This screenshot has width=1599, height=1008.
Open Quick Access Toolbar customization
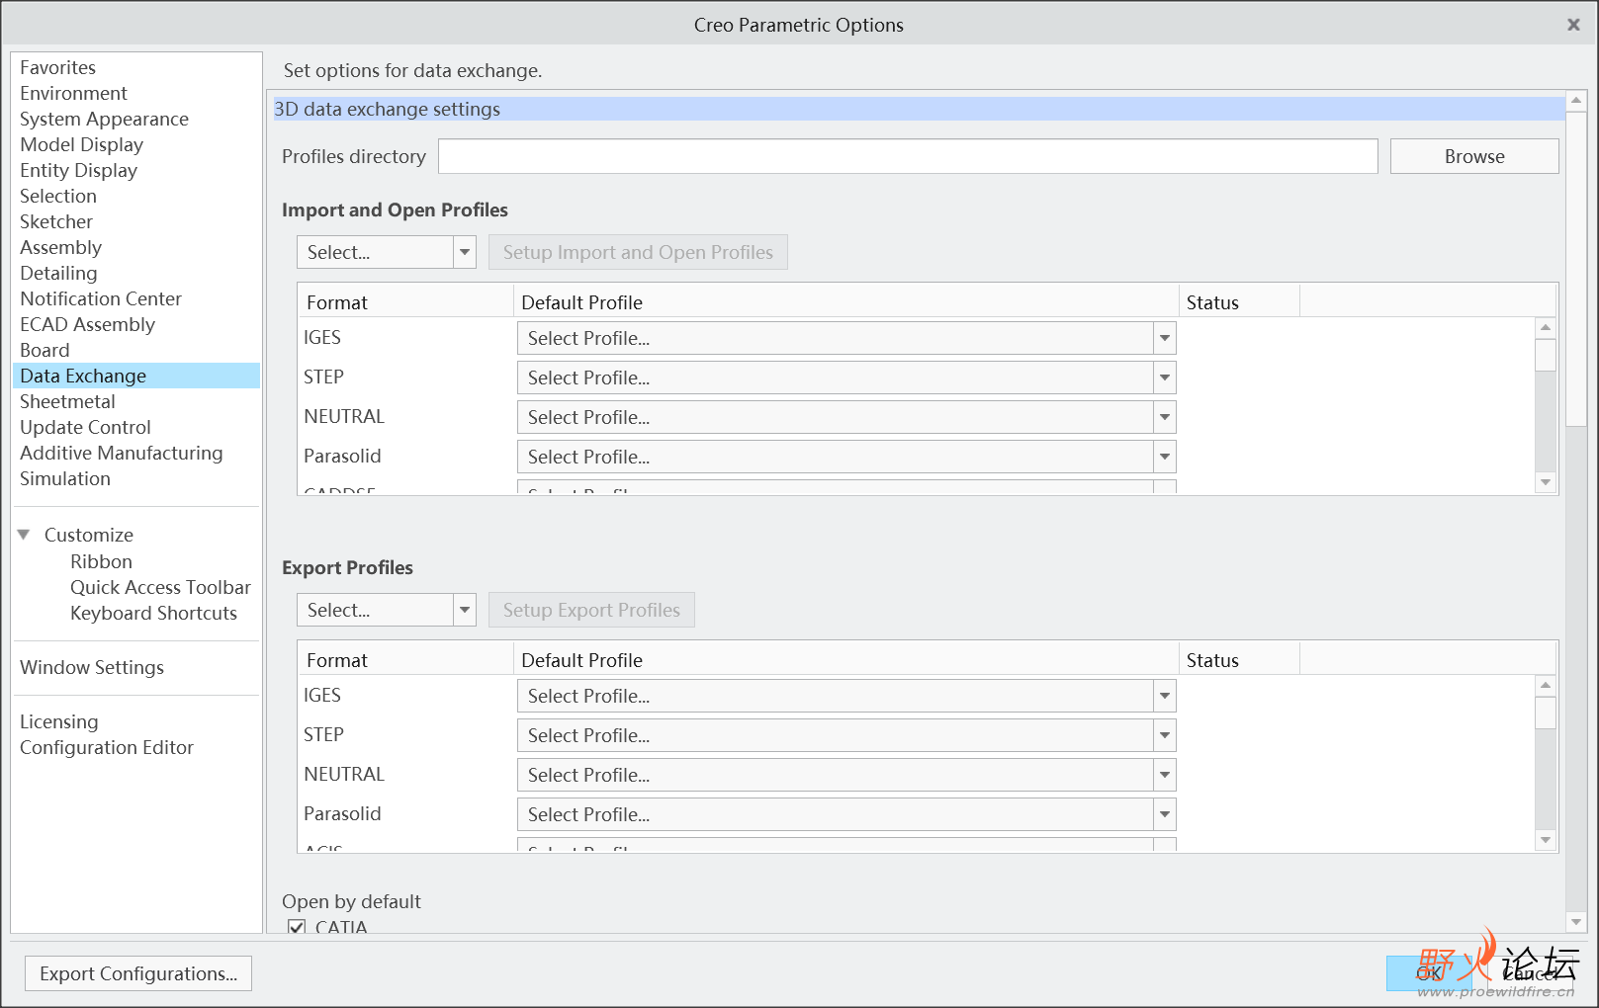(x=160, y=587)
